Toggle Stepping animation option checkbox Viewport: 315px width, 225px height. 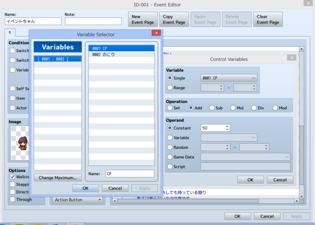click(x=12, y=185)
